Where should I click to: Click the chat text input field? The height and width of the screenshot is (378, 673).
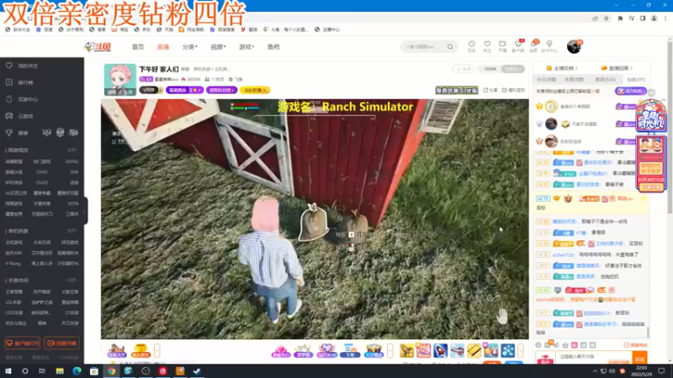coord(595,356)
